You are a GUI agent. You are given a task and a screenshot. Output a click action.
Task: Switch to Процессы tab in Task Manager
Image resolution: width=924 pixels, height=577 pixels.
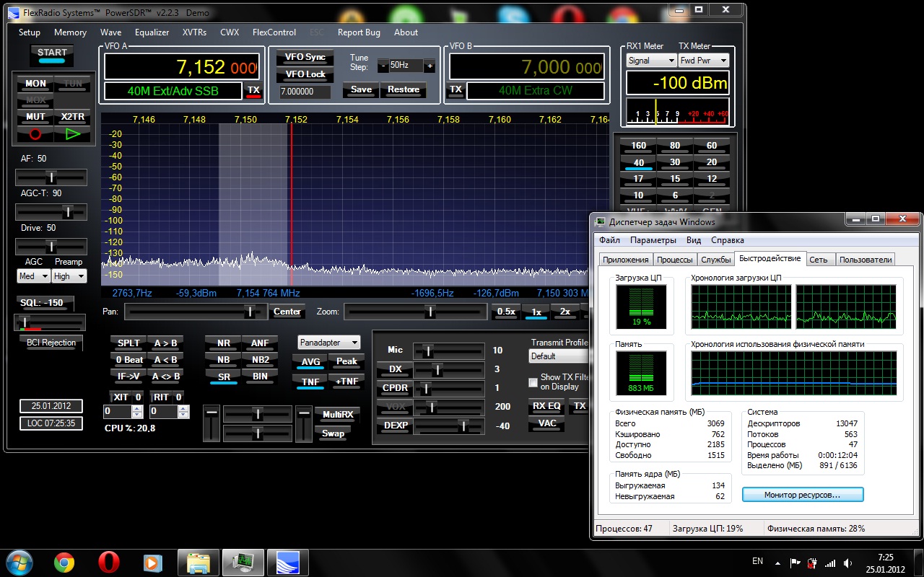[675, 260]
